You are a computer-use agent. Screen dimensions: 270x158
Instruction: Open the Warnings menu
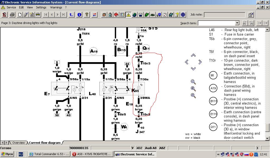56,7
